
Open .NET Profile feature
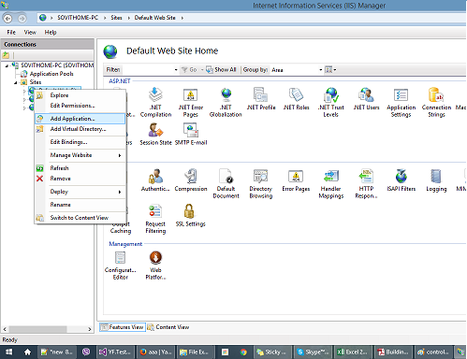[261, 99]
